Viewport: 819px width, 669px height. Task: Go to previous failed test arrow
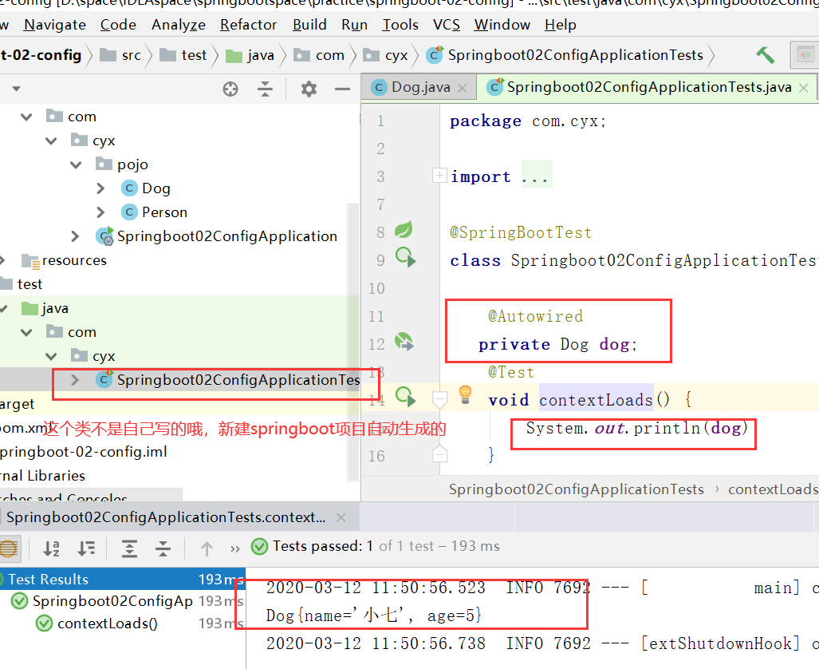[207, 548]
